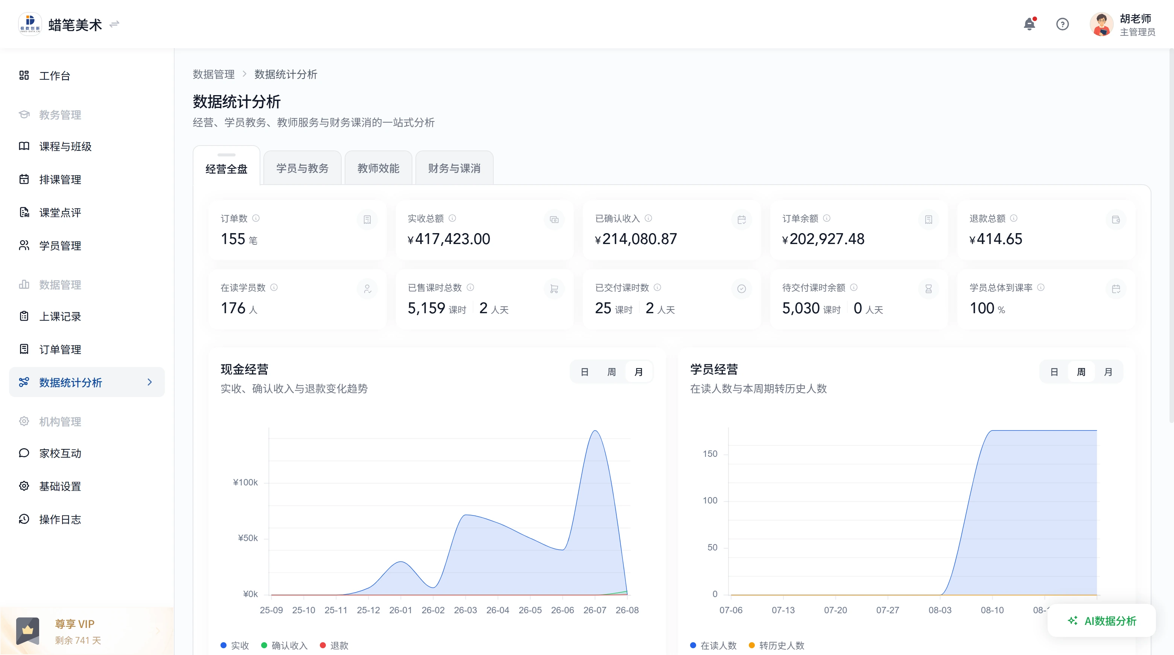Switch to 财务与课消 tab

(x=454, y=168)
